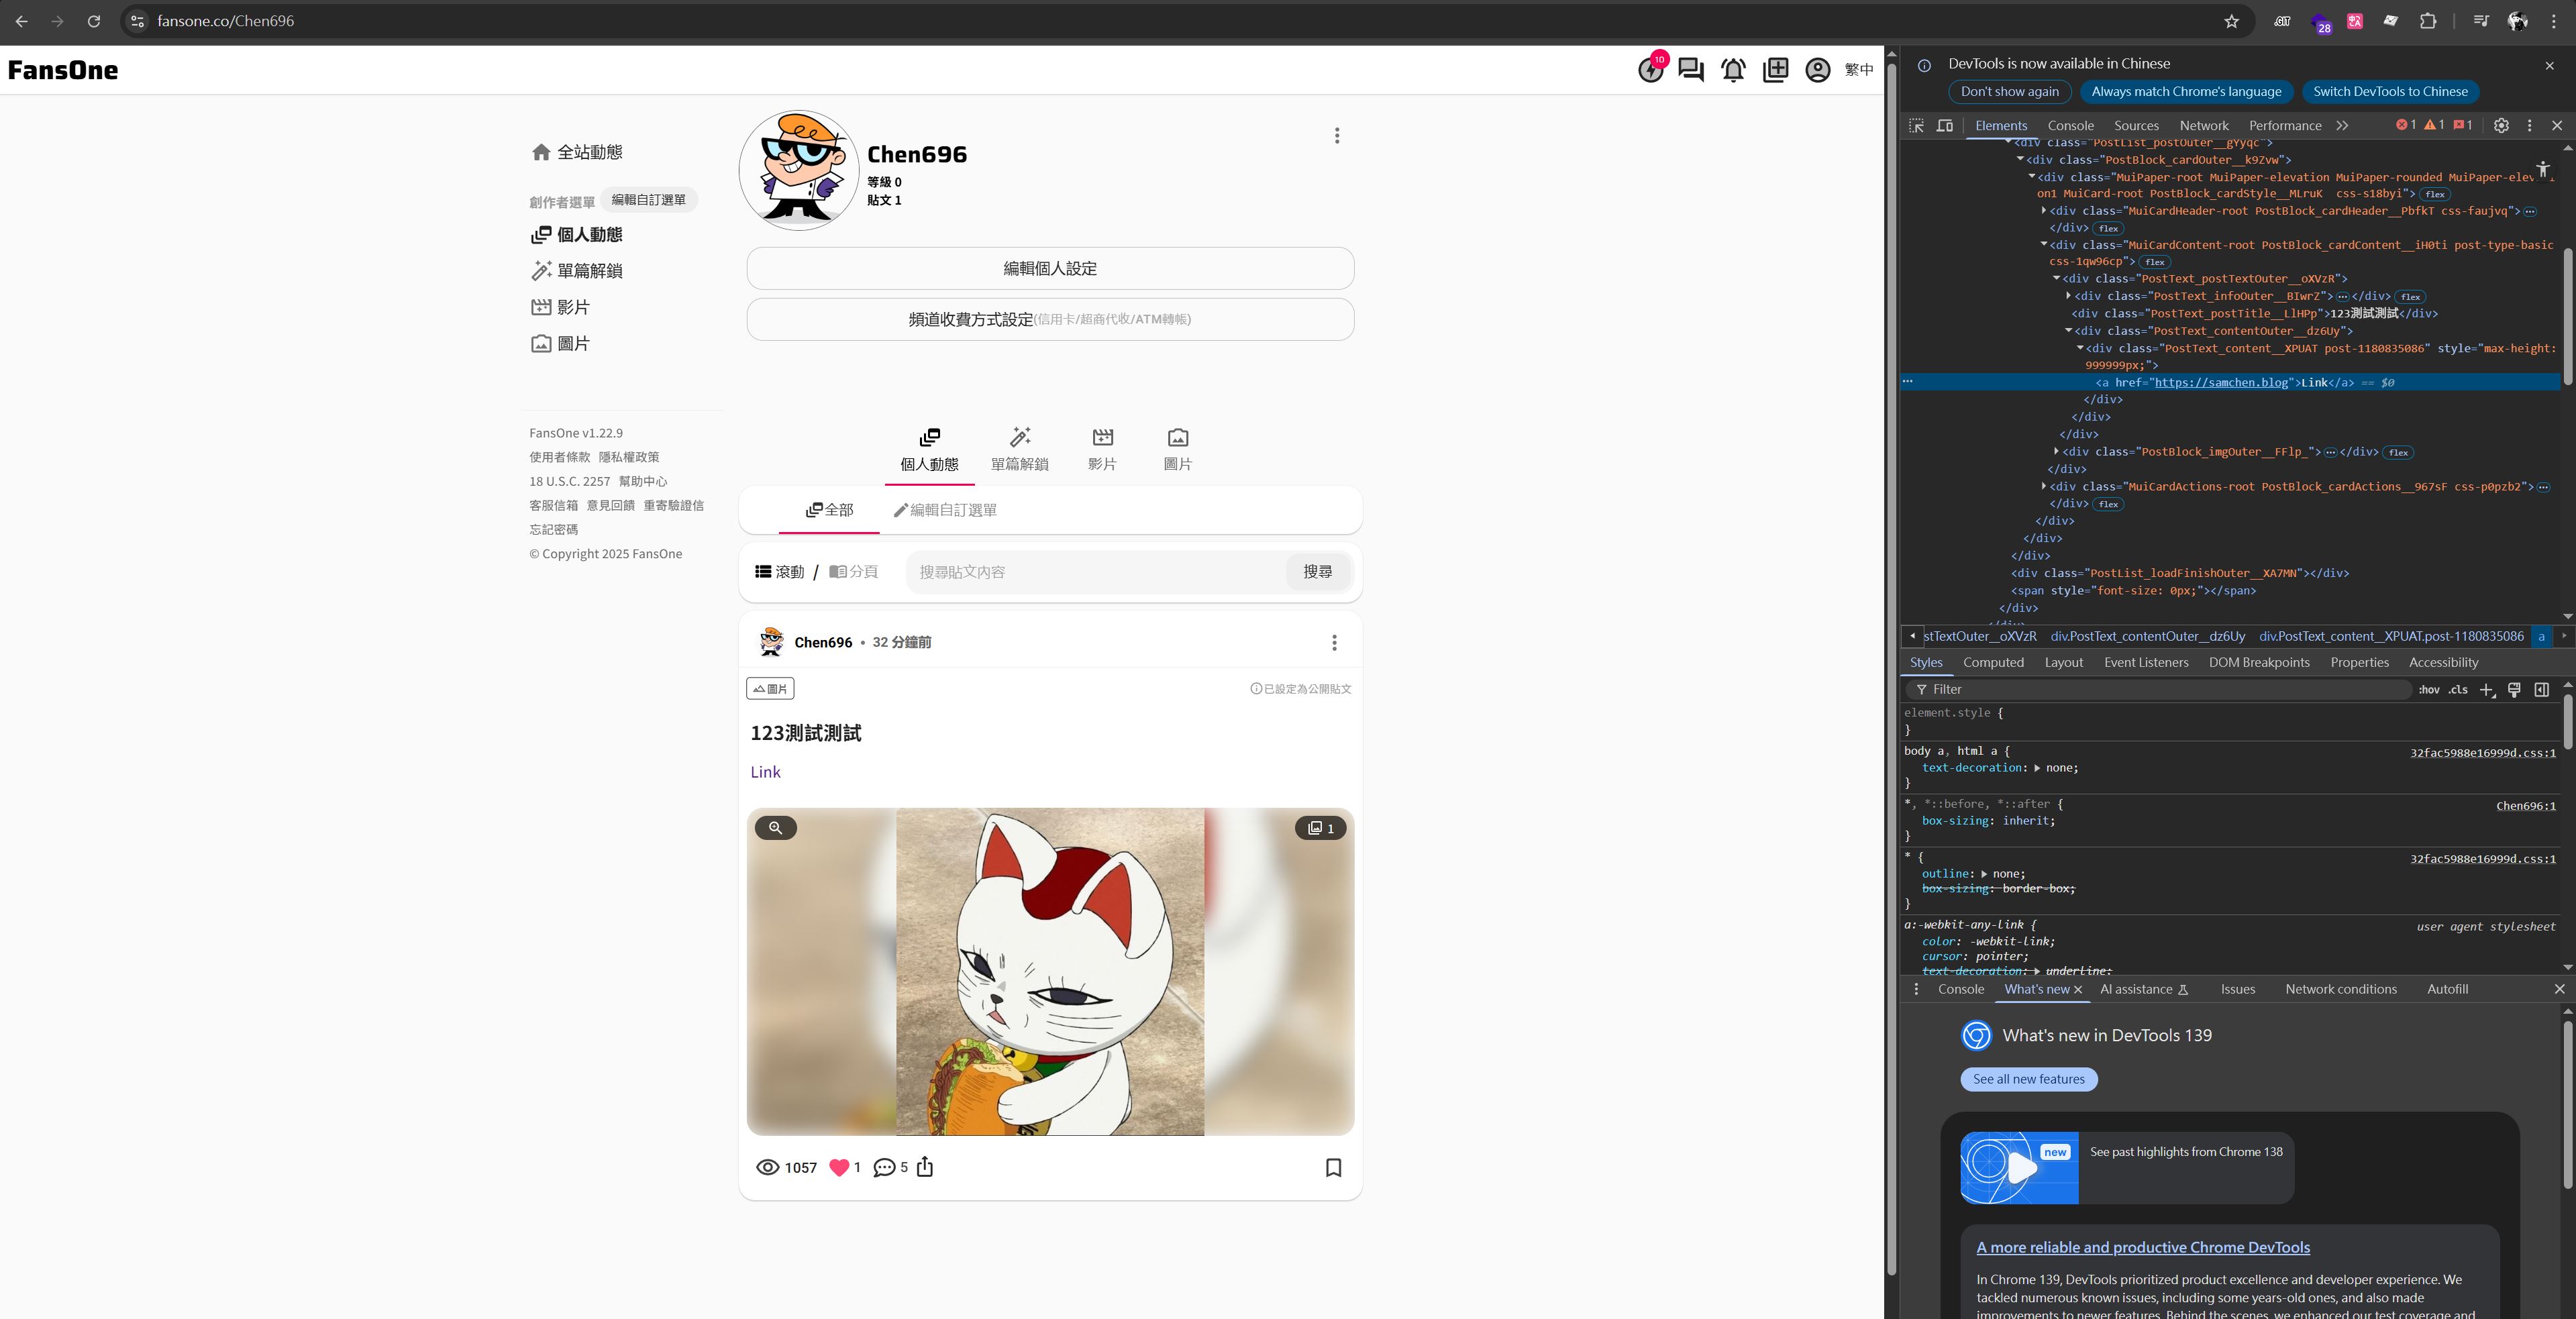2576x1319 pixels.
Task: Open the translate extension icon in toolbar
Action: 2355,21
